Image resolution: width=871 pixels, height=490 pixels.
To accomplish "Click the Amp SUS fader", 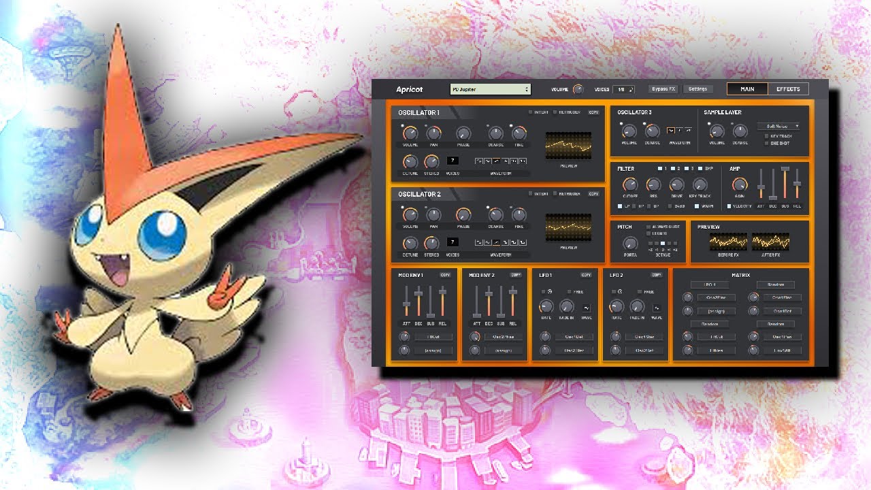I will click(x=785, y=183).
